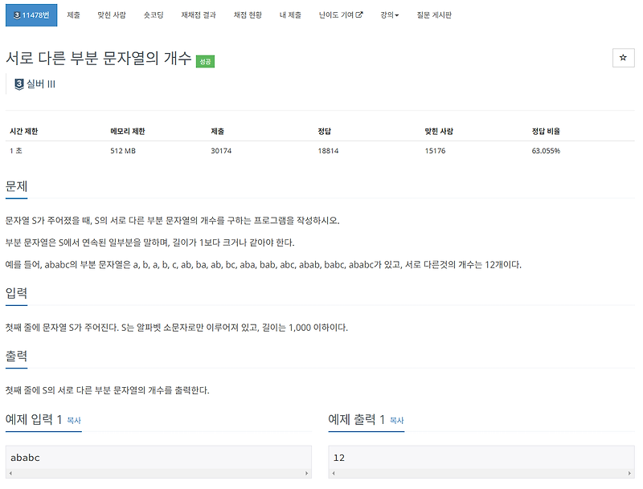Click the 예제 입력 1 heading

tap(34, 420)
